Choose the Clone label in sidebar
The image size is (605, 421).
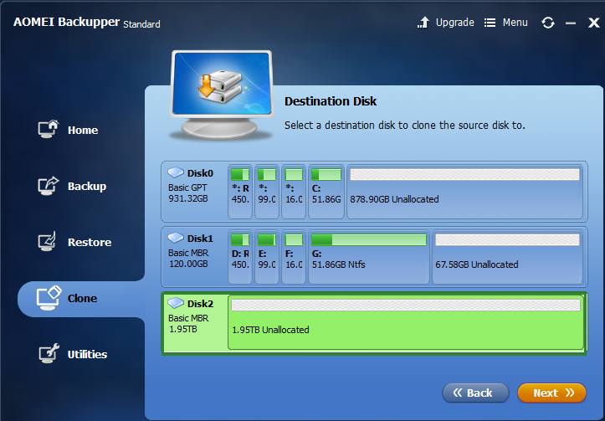click(x=82, y=298)
